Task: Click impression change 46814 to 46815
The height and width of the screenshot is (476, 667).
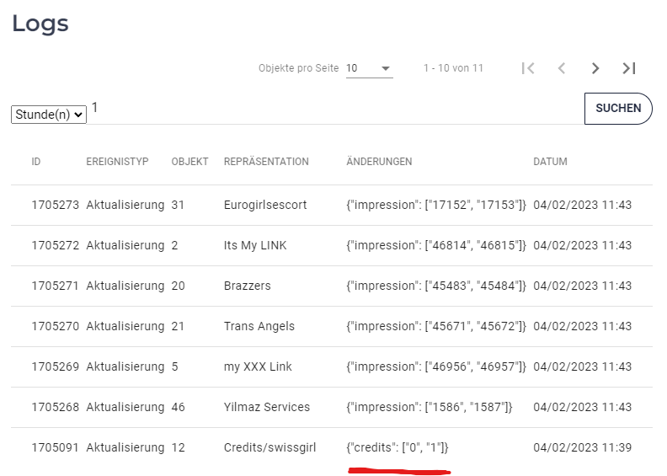Action: pos(436,245)
